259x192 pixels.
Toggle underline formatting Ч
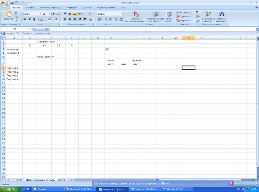(34, 19)
